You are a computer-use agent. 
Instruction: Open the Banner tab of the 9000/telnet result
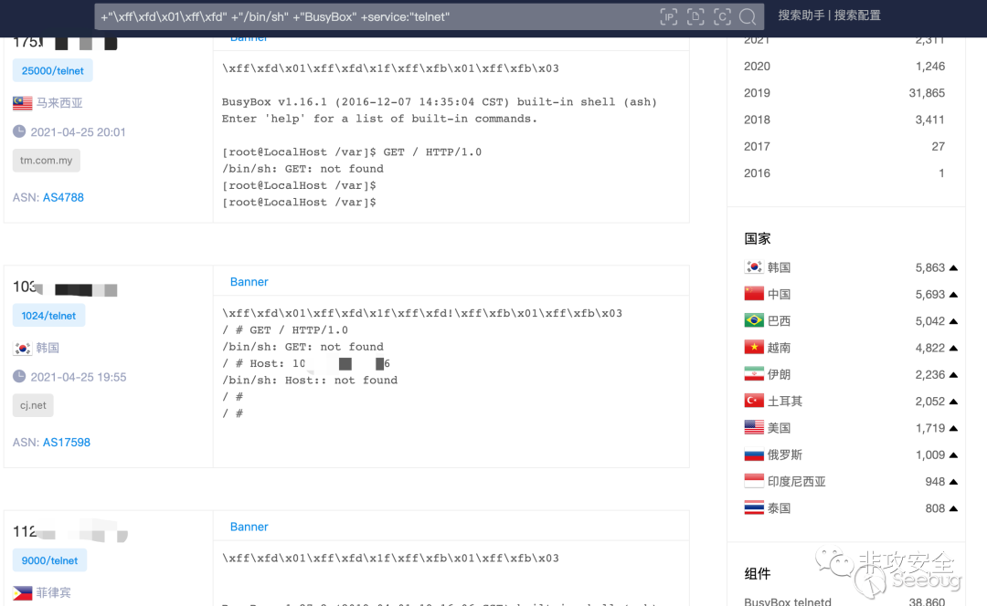click(x=249, y=527)
